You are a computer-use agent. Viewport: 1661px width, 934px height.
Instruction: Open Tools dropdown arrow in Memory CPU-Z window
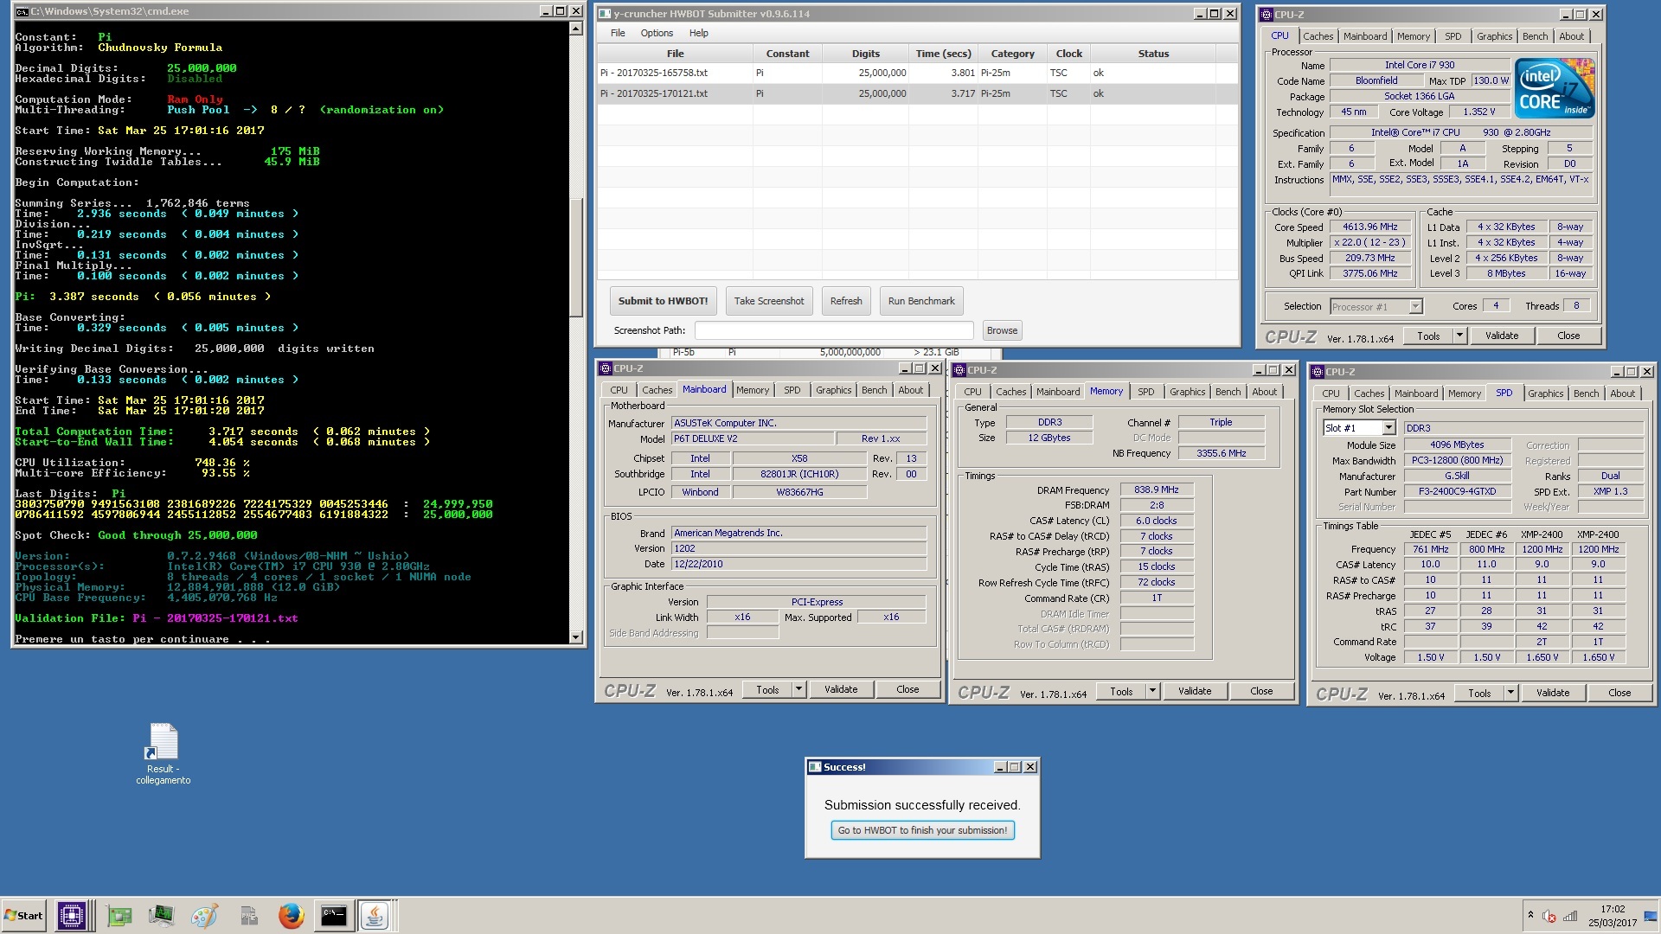tap(1152, 691)
